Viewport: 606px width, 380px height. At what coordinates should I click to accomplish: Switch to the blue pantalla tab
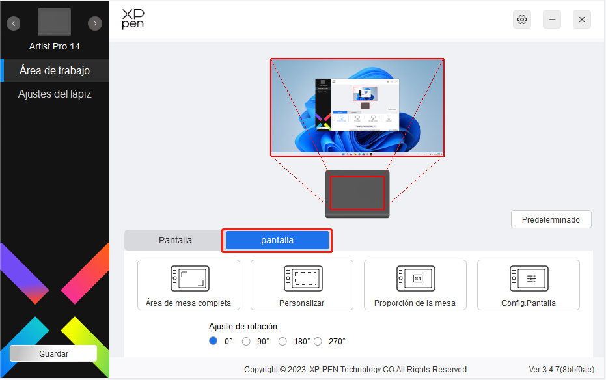coord(277,240)
